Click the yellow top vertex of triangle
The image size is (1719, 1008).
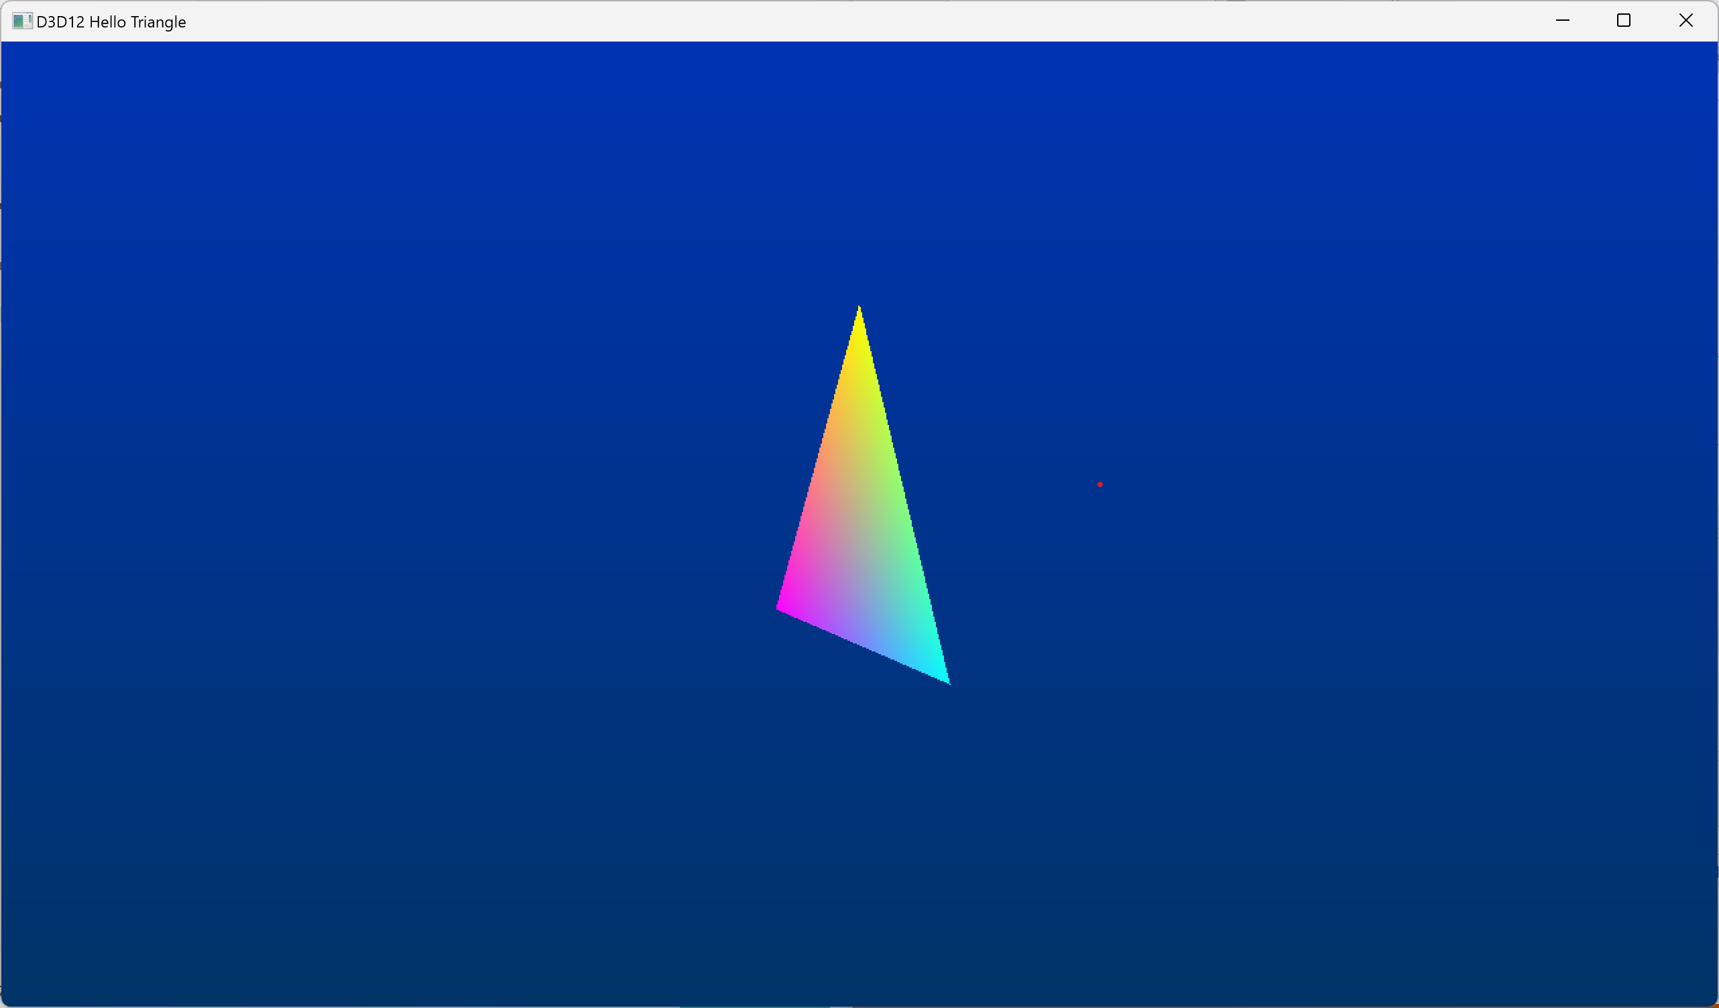pos(859,312)
